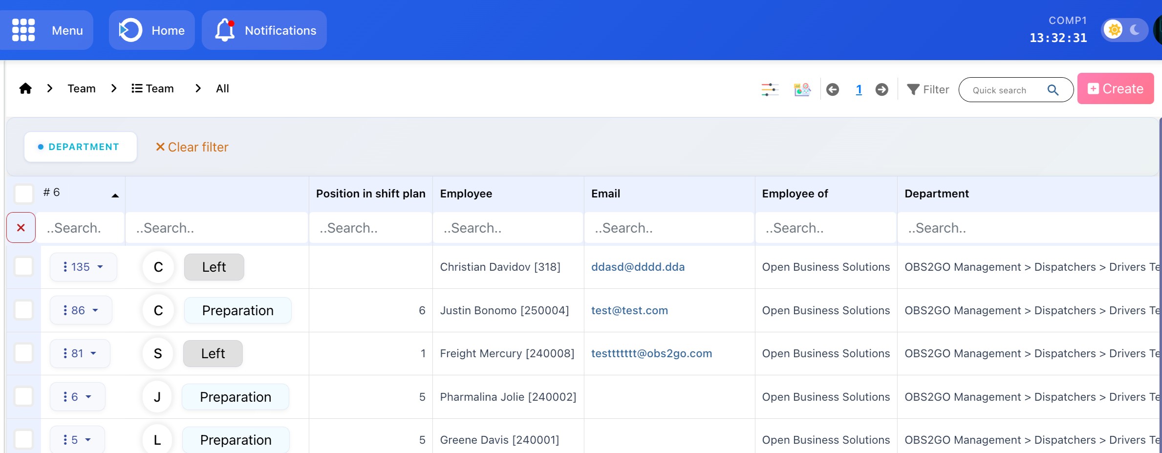Select the Christian Davidov row checkbox
Image resolution: width=1162 pixels, height=453 pixels.
[23, 267]
